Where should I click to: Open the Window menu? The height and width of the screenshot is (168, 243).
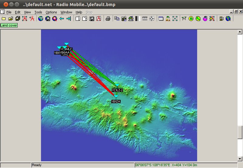pos(66,12)
